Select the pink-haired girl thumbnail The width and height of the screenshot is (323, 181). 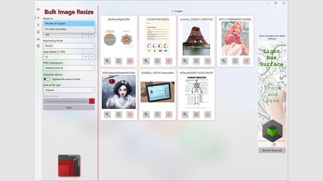tap(235, 39)
